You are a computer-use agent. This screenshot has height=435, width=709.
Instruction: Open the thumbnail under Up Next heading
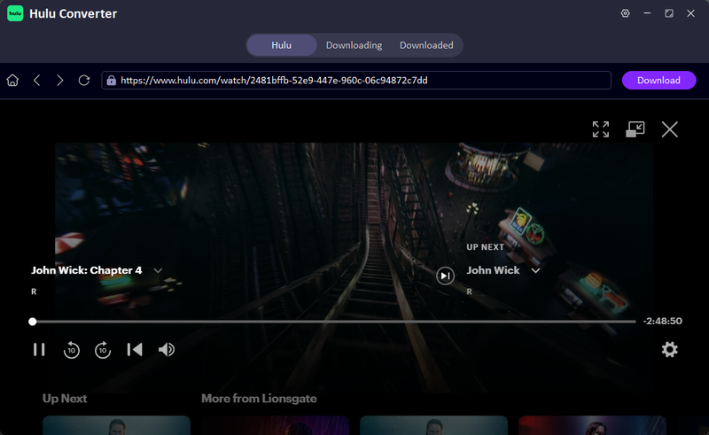click(x=116, y=425)
